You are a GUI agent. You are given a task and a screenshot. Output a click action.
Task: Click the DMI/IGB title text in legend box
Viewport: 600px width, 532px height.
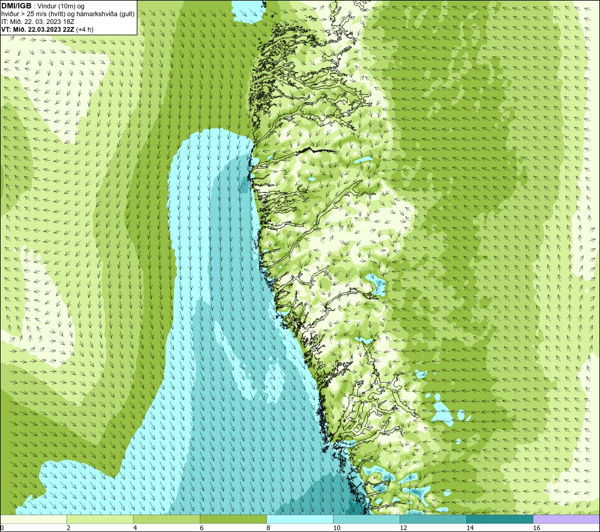click(x=16, y=6)
